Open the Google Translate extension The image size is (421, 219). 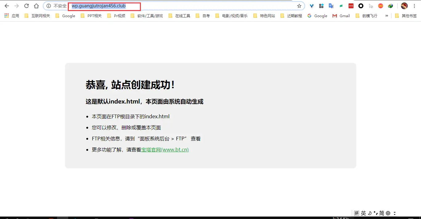point(331,6)
